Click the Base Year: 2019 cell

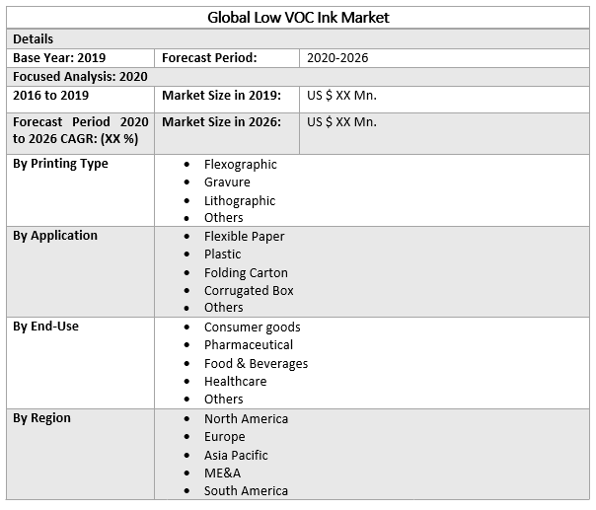(59, 57)
